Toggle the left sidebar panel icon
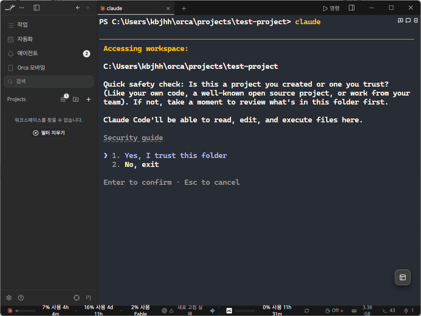Screen dimensions: 421x316 tap(37, 8)
